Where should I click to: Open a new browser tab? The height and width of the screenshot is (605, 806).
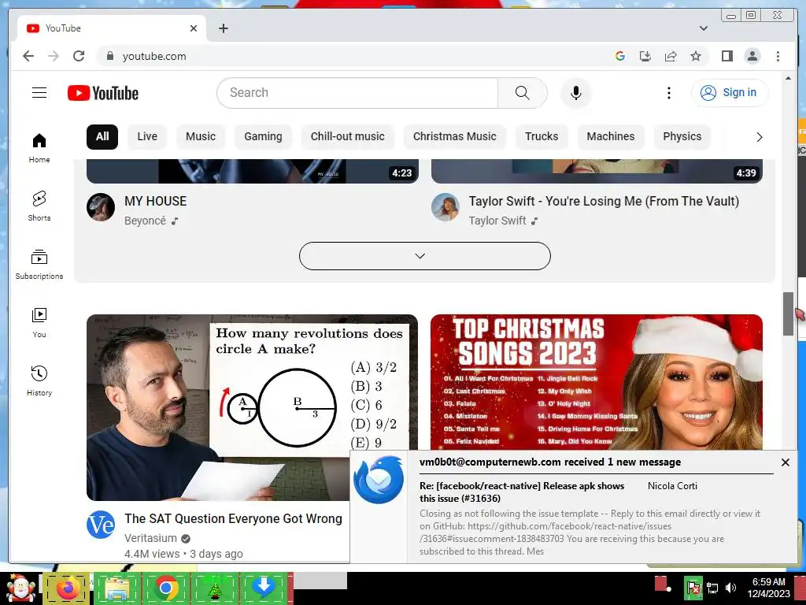coord(223,28)
